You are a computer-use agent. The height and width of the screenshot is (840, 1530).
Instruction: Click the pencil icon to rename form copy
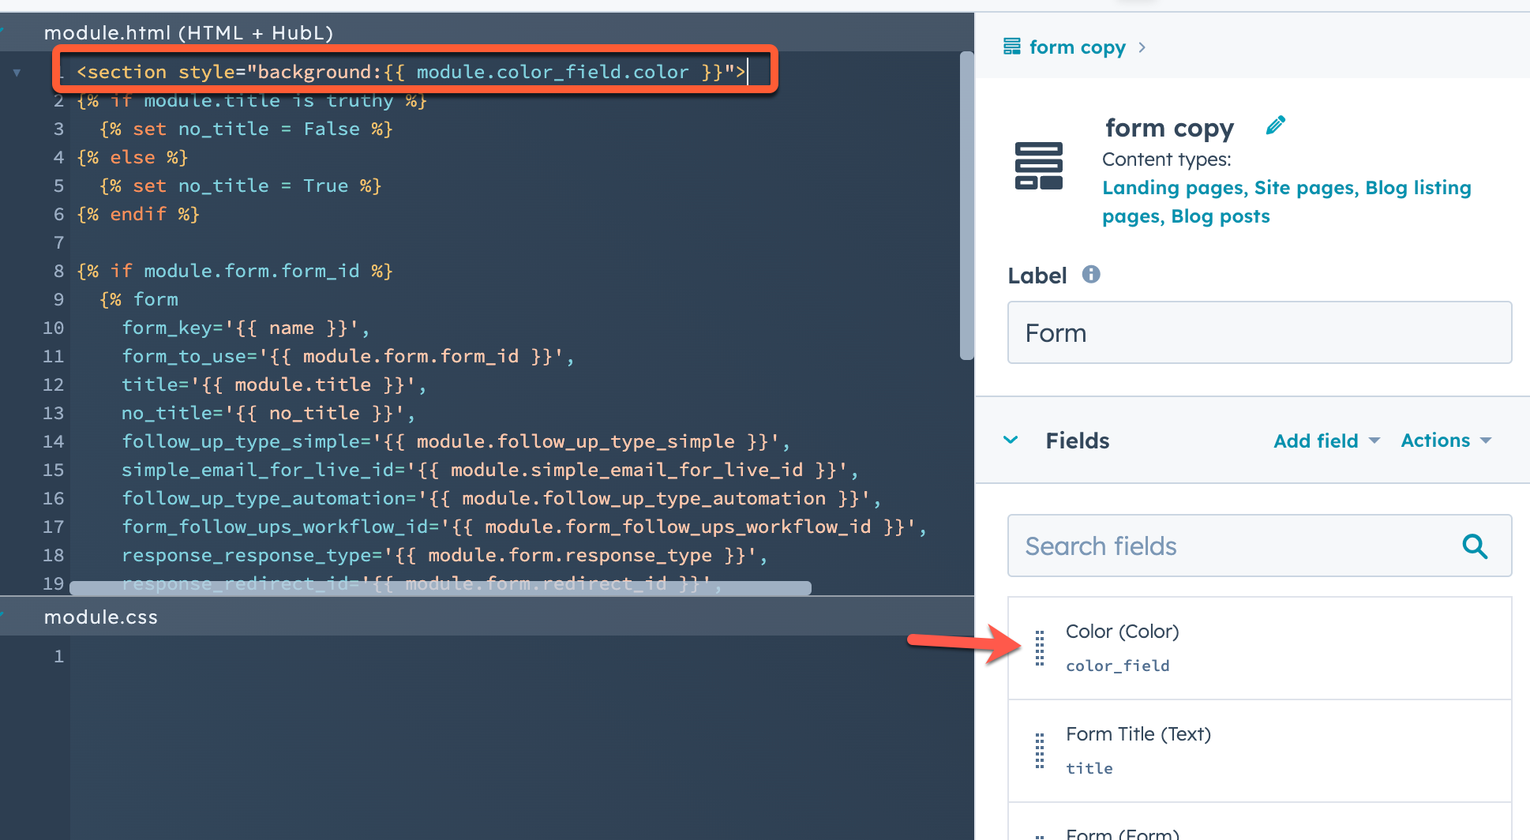(x=1275, y=126)
